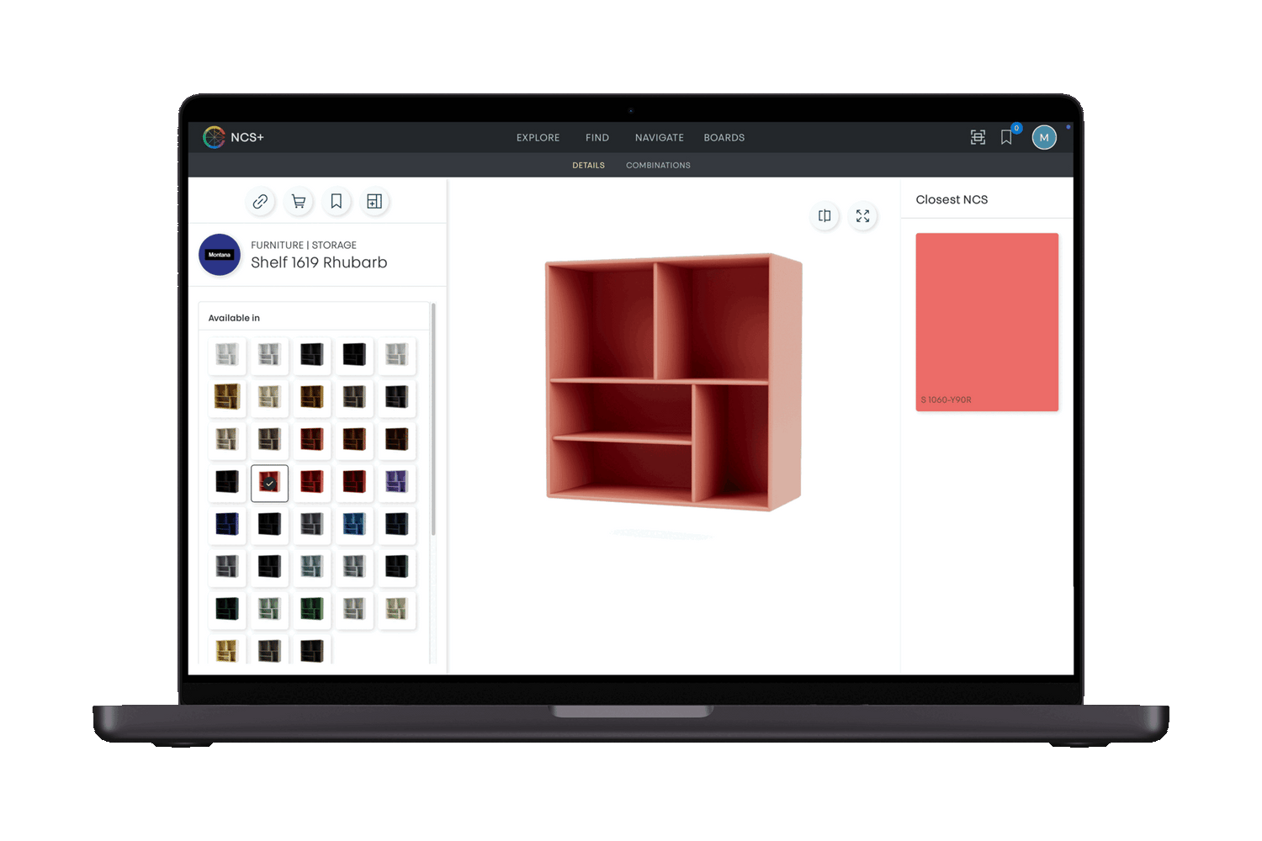1262x841 pixels.
Task: Click the scan color icon in header
Action: (x=978, y=138)
